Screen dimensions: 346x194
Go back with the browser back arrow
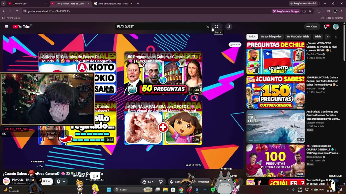point(4,11)
